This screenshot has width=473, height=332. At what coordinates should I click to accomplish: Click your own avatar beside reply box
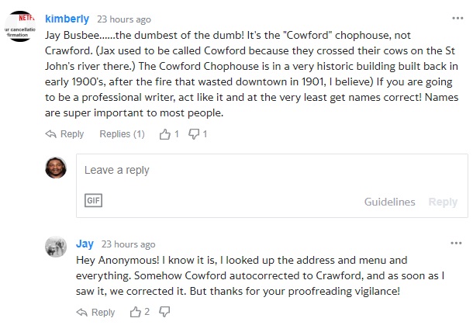[56, 168]
